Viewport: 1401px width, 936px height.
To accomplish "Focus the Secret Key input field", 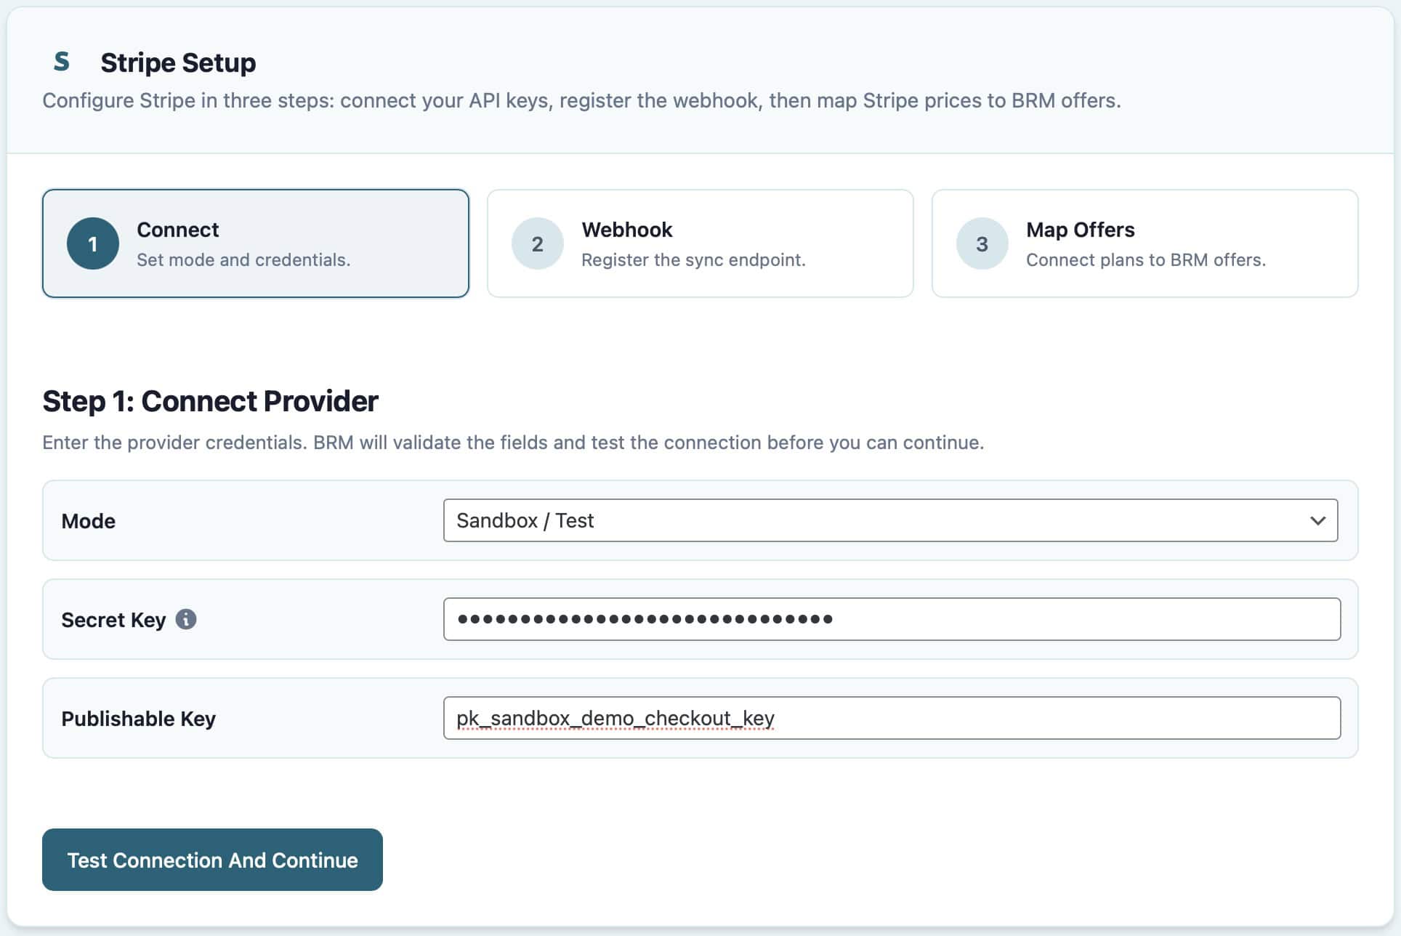I will 892,619.
